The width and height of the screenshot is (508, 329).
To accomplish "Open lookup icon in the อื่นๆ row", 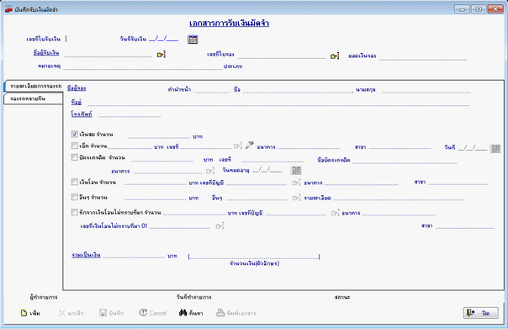I will pyautogui.click(x=296, y=198).
